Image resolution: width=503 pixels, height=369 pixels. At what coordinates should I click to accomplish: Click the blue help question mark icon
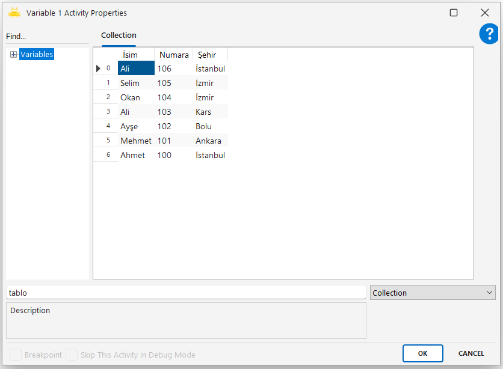coord(489,34)
